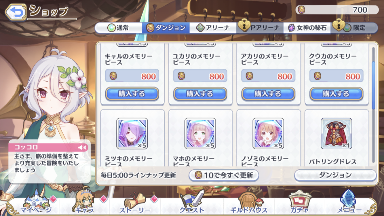Click the ダンジョン button at bottom right
The height and width of the screenshot is (216, 384).
[335, 175]
